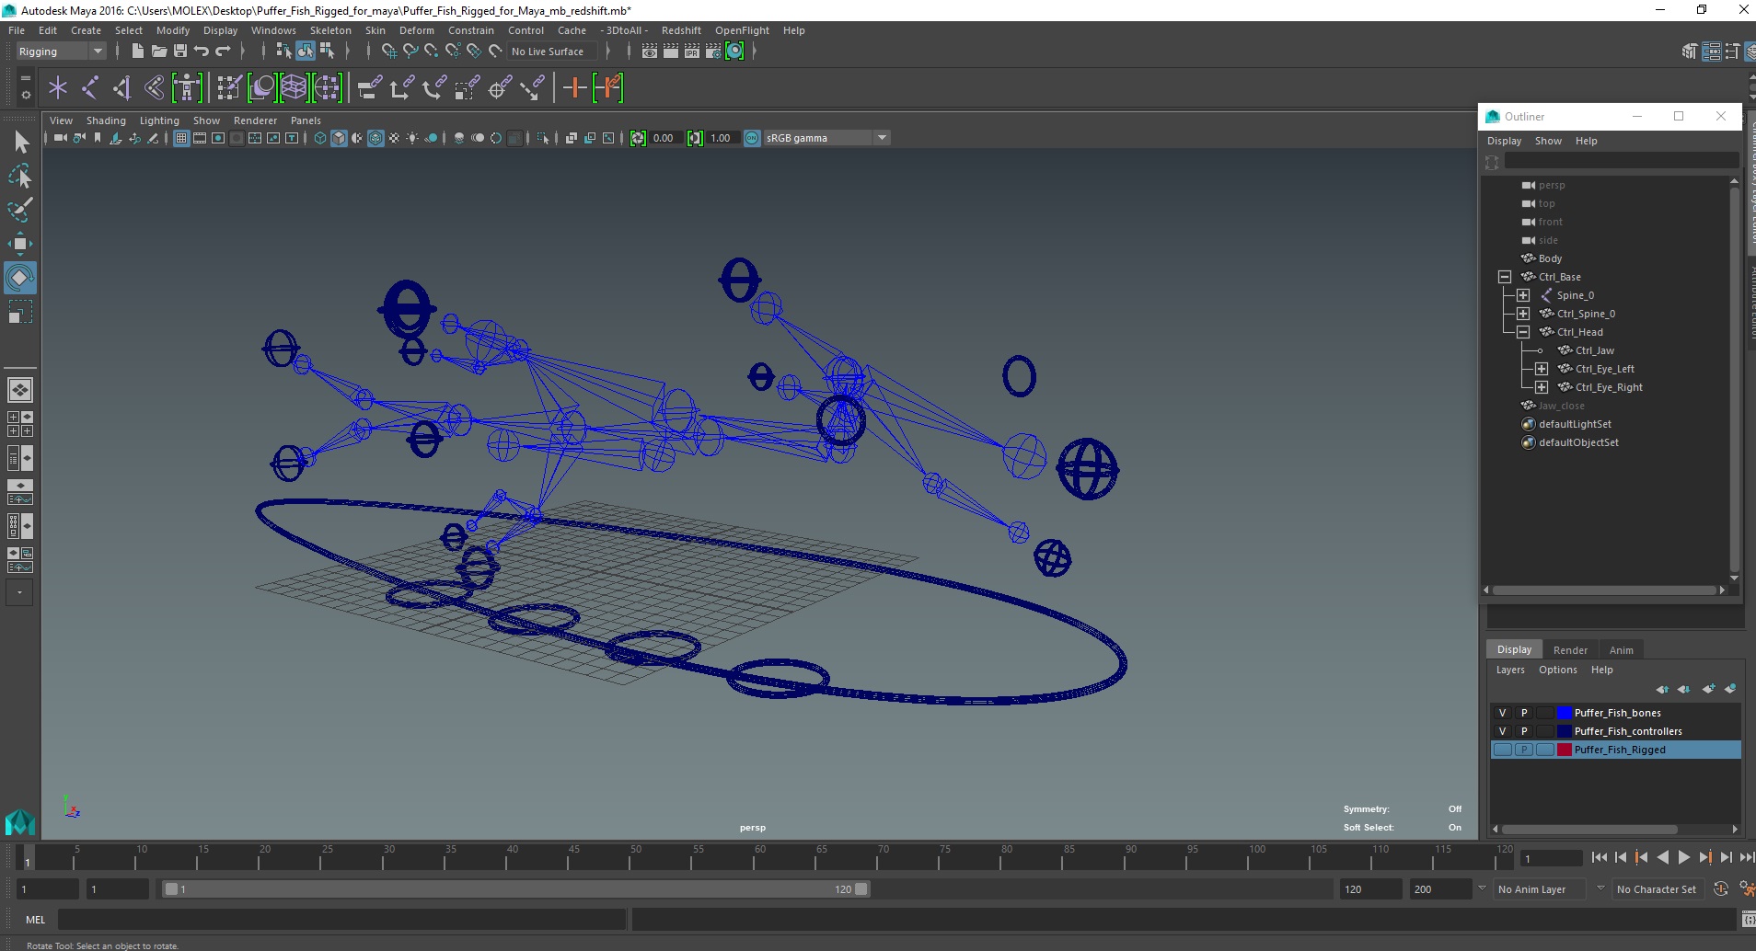Switch to the Anim layer tab

pos(1621,650)
